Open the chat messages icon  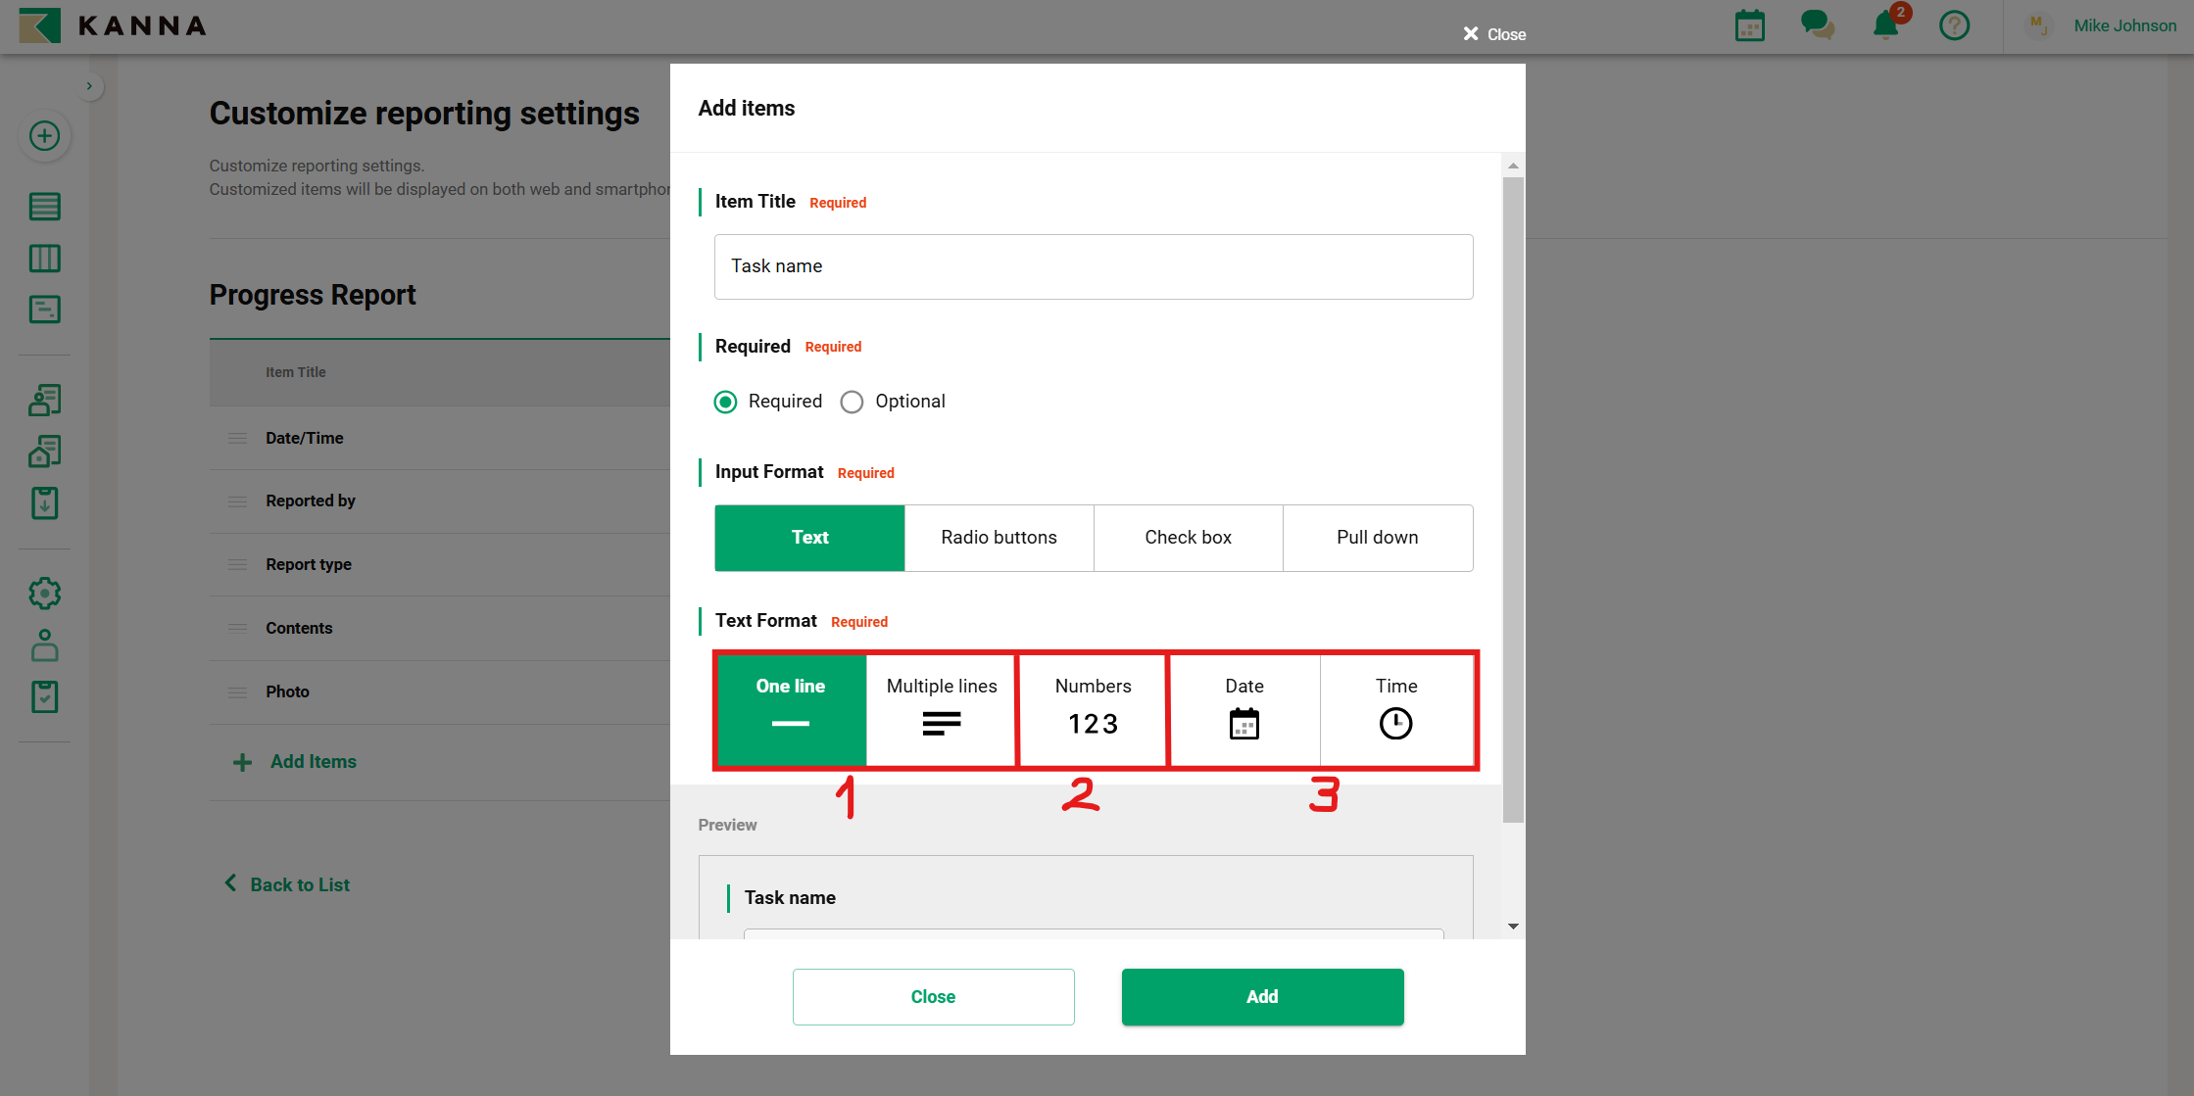(x=1817, y=25)
